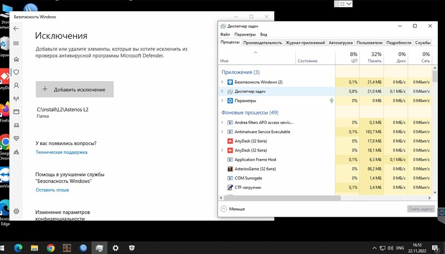The height and width of the screenshot is (254, 445).
Task: Sort by Память column header
Action: pyautogui.click(x=372, y=57)
